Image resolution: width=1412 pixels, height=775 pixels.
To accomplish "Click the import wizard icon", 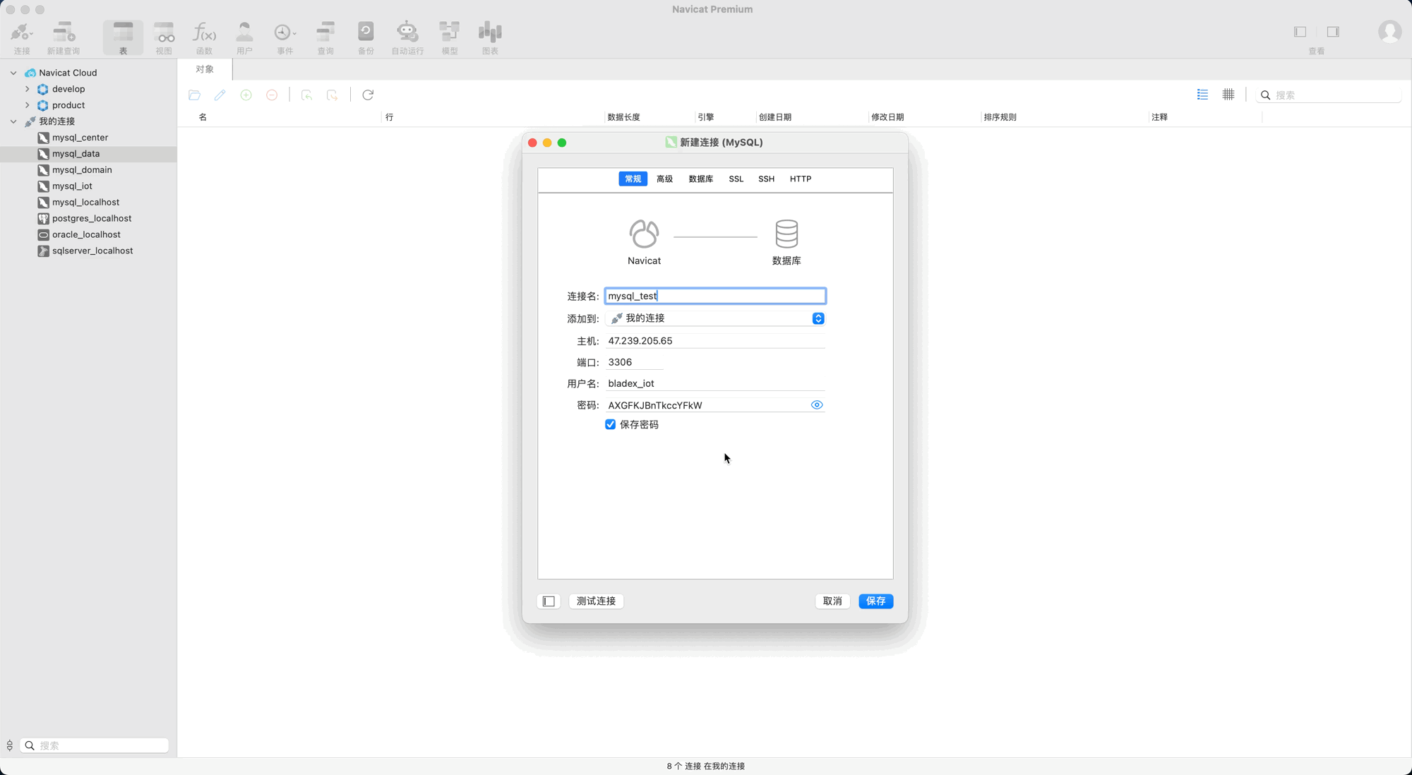I will tap(306, 95).
